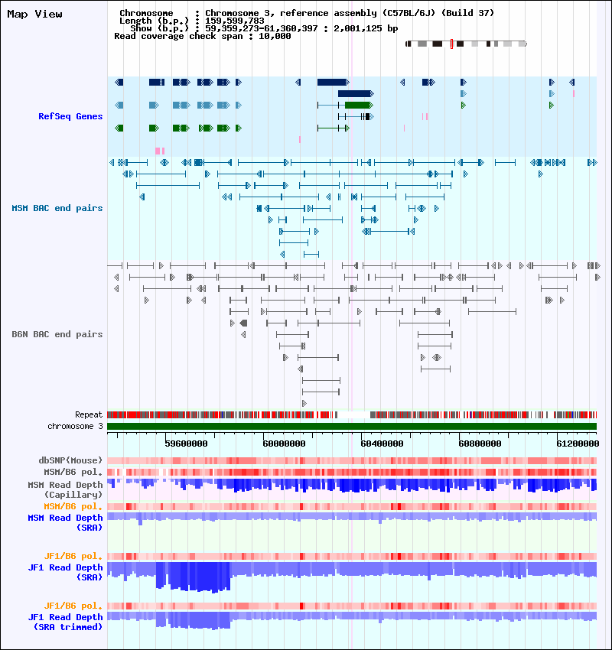The width and height of the screenshot is (612, 650).
Task: Open the MSM BAC end pairs link
Action: coord(57,208)
